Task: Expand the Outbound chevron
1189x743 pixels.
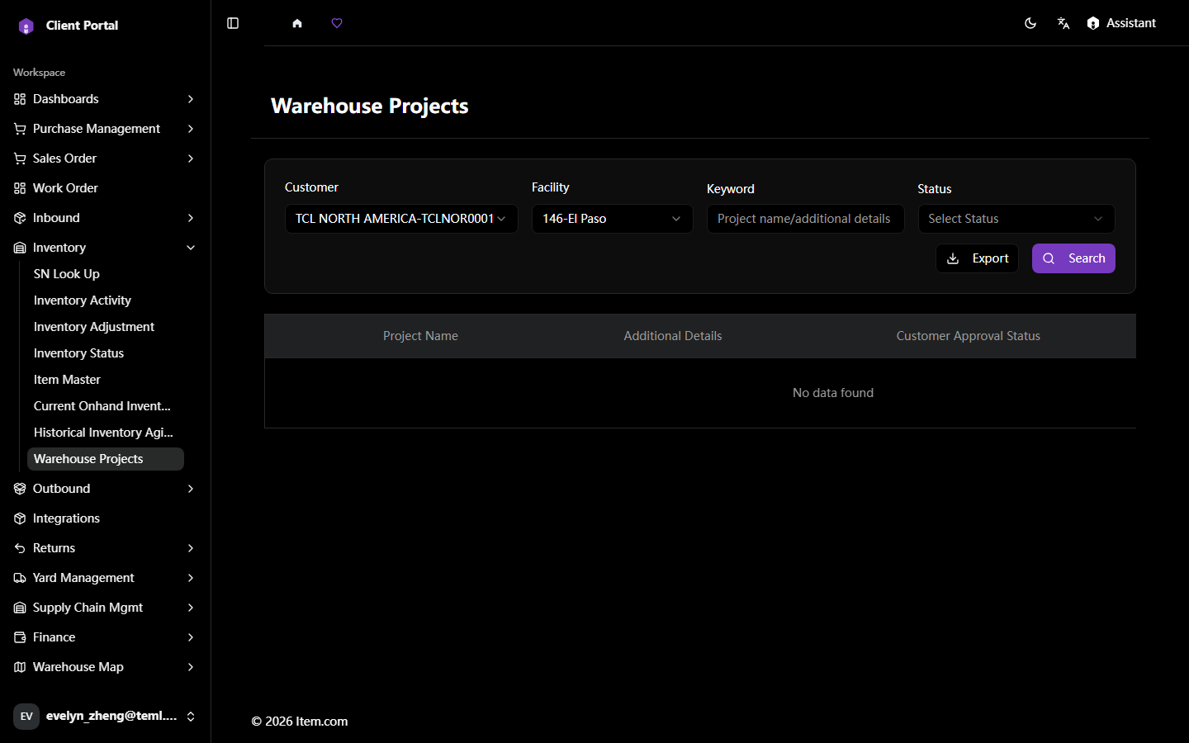Action: point(191,489)
